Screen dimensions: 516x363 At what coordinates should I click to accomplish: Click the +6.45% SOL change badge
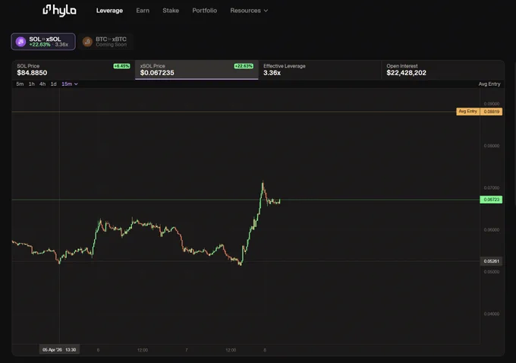121,66
